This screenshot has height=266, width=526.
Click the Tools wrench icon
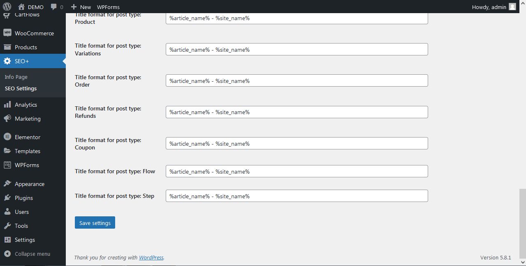[x=7, y=226]
